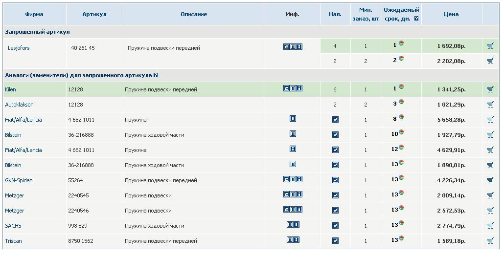Open photo icon for Lesjofors 40 261 45

click(x=286, y=47)
